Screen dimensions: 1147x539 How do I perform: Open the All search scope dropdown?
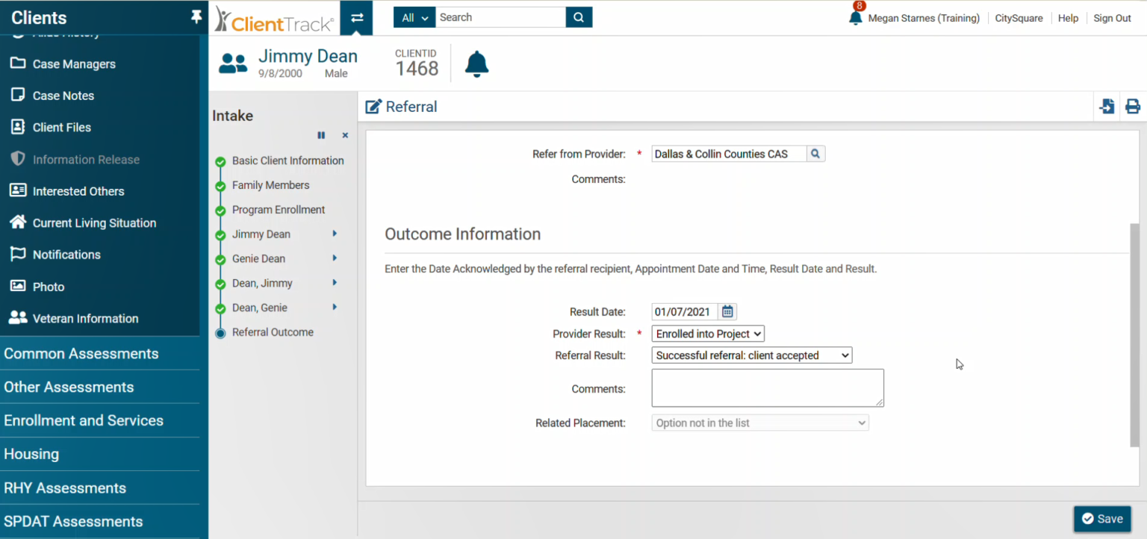click(x=414, y=16)
